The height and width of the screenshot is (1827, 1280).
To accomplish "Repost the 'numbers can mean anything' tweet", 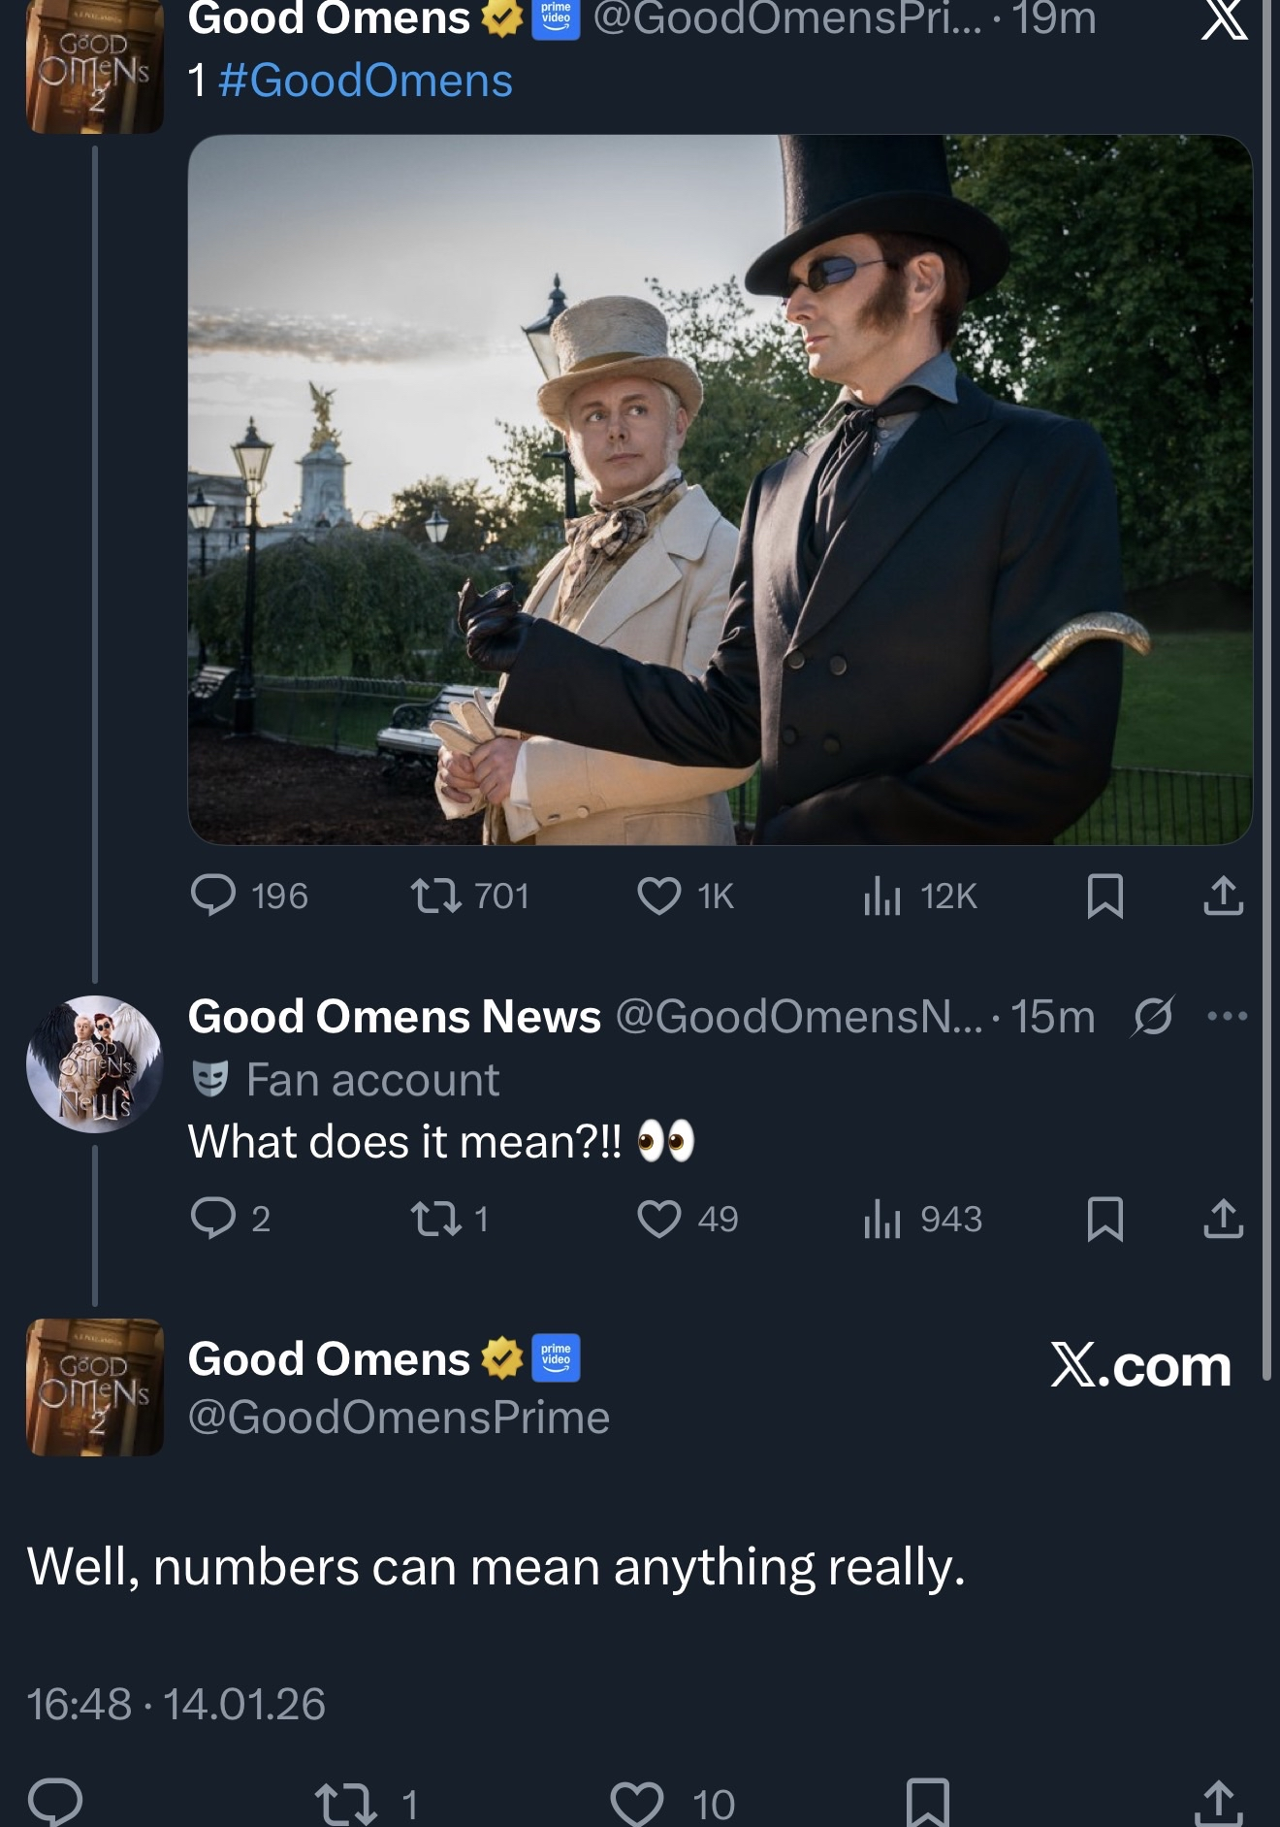I will [346, 1804].
